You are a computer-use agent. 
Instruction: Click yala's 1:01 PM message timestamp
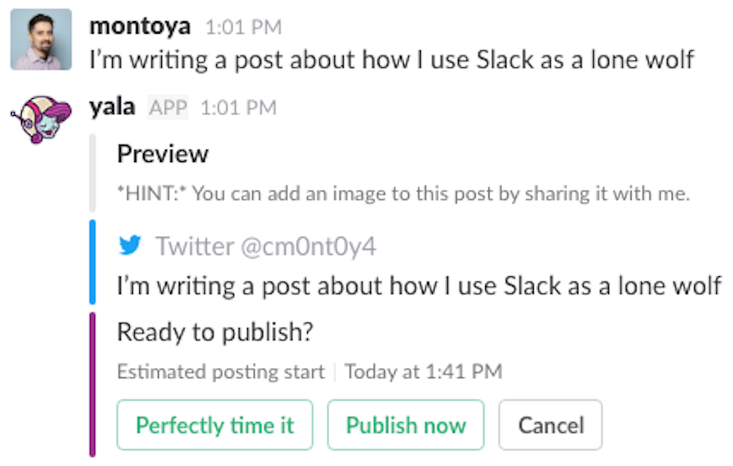(x=238, y=108)
